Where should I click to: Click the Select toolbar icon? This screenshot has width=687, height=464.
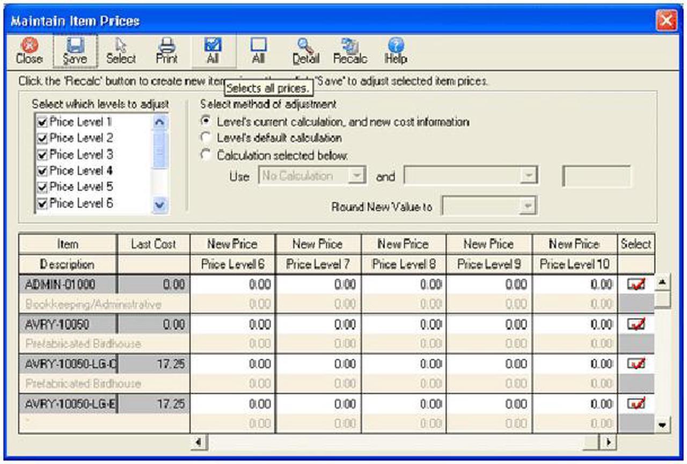pyautogui.click(x=121, y=51)
